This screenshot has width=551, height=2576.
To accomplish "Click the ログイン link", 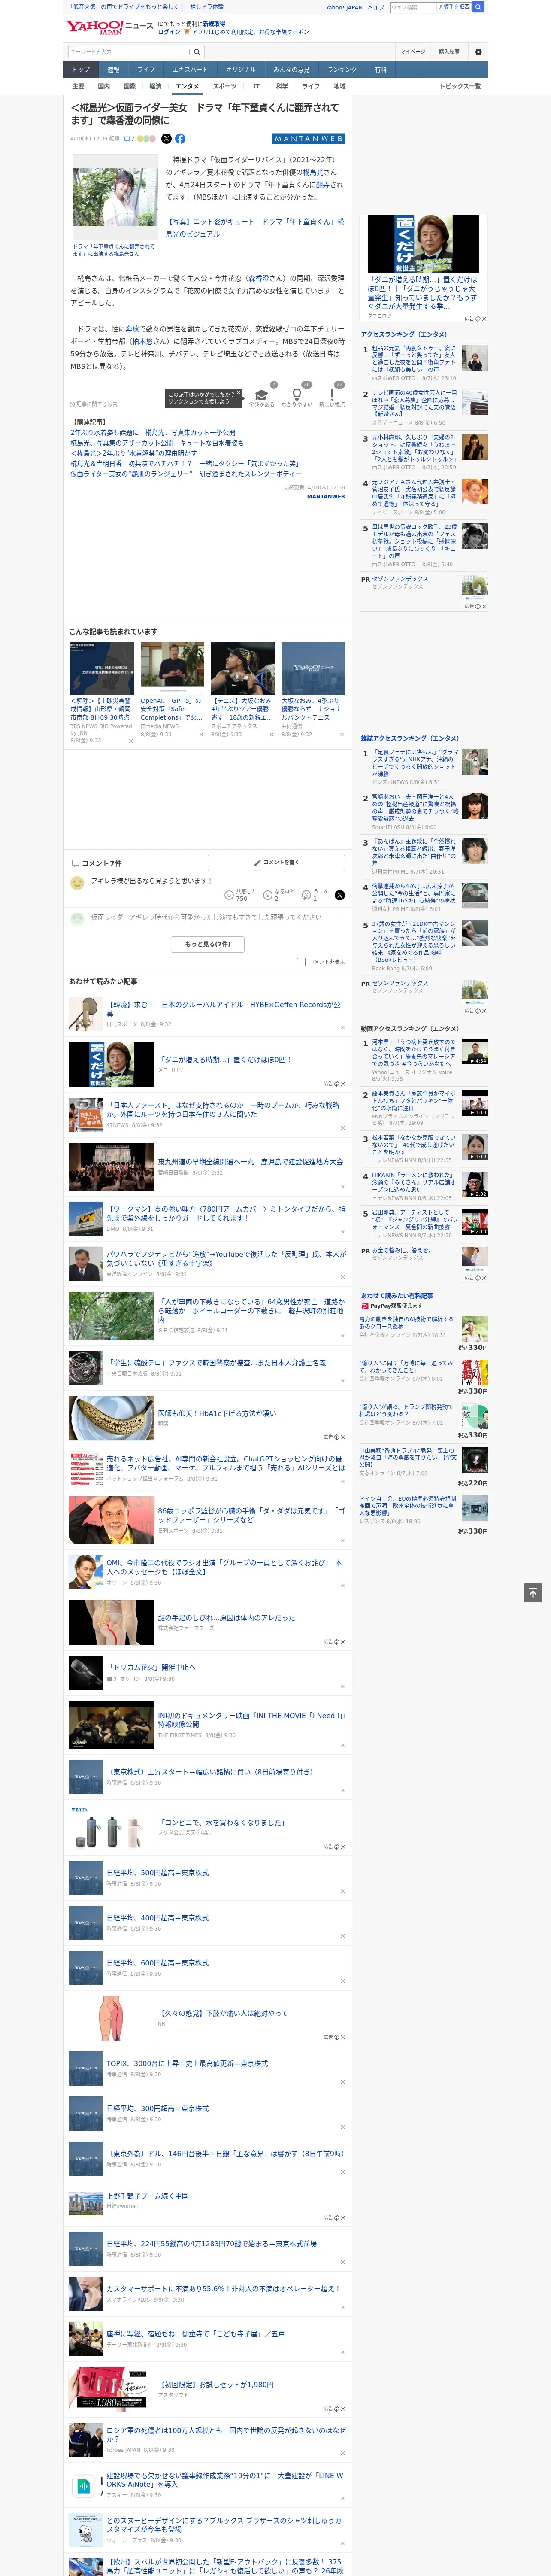I will click(x=169, y=32).
